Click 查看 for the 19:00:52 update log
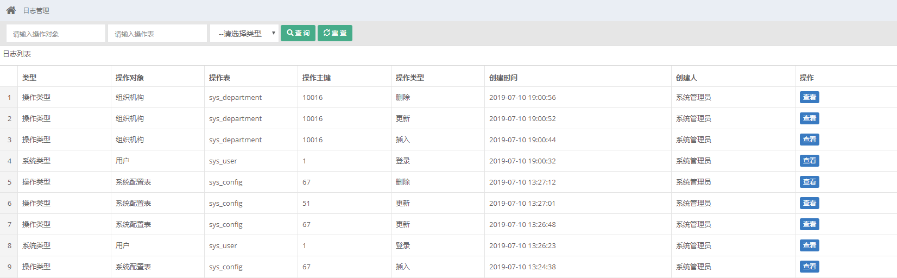The width and height of the screenshot is (897, 278). (809, 118)
